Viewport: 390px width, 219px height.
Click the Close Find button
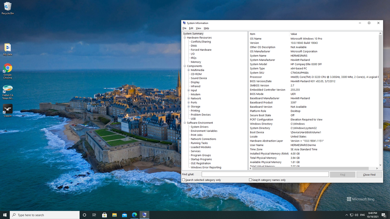369,174
